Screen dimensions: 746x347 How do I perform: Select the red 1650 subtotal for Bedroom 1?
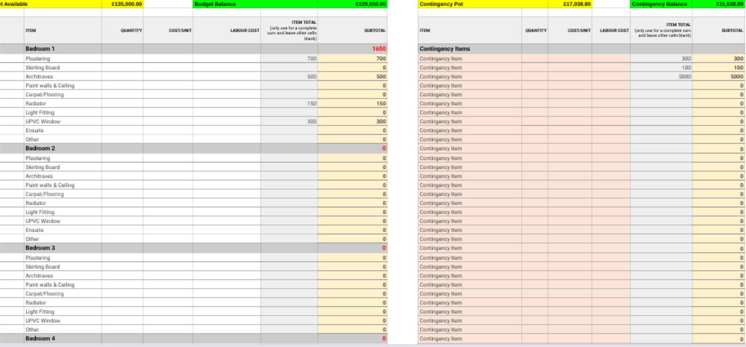[379, 49]
